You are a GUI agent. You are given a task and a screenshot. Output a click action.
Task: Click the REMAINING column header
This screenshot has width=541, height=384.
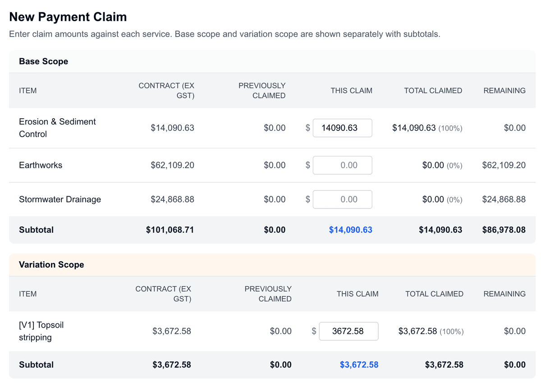click(504, 90)
